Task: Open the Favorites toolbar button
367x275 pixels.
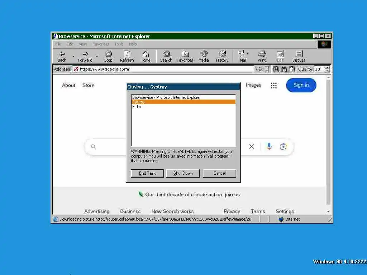Action: [x=185, y=57]
